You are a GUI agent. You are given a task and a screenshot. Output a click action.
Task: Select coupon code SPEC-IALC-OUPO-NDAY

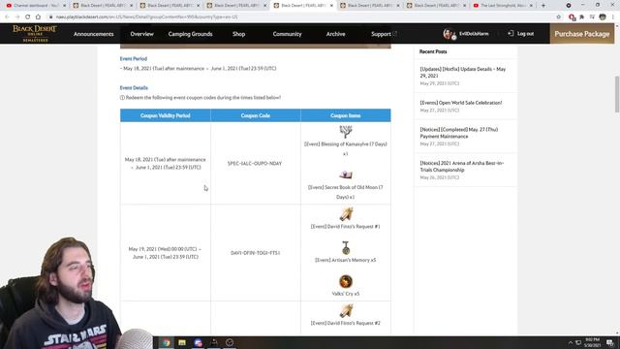[x=255, y=164]
